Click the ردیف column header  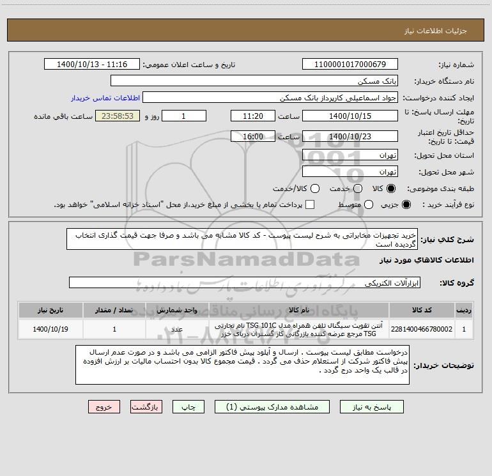[x=464, y=310]
